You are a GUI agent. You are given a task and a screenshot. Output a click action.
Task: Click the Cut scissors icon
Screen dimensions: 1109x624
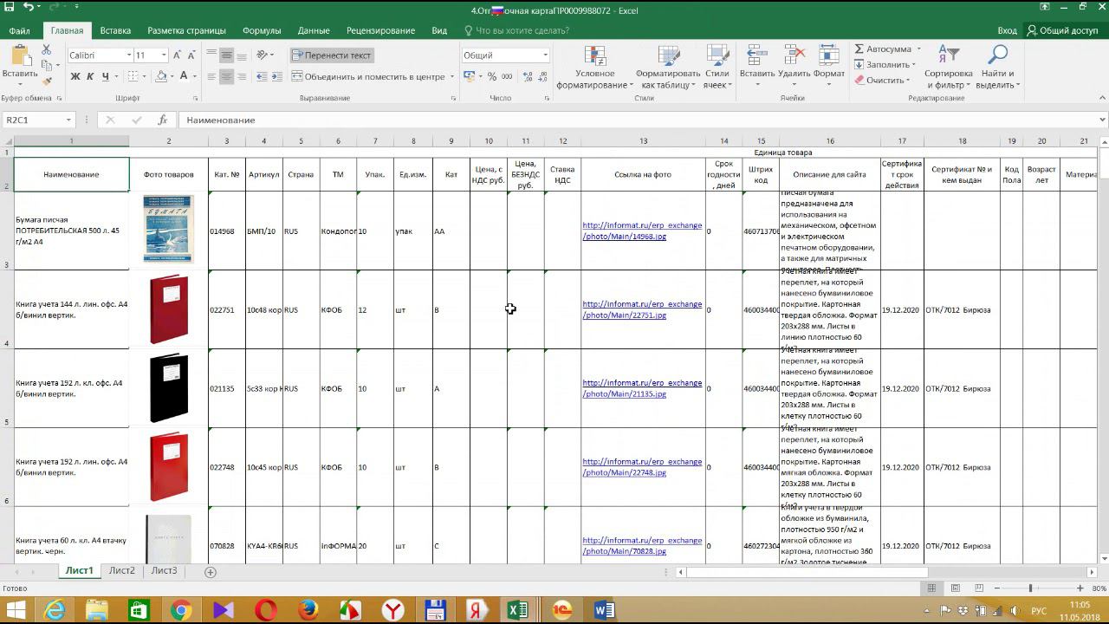[x=47, y=49]
